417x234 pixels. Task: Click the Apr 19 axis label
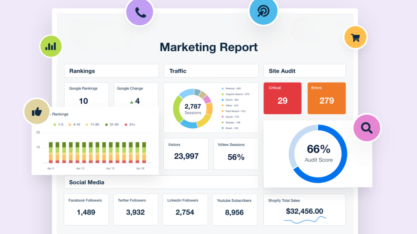110,168
